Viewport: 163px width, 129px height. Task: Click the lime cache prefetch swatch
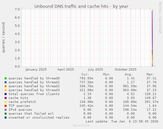[6, 102]
